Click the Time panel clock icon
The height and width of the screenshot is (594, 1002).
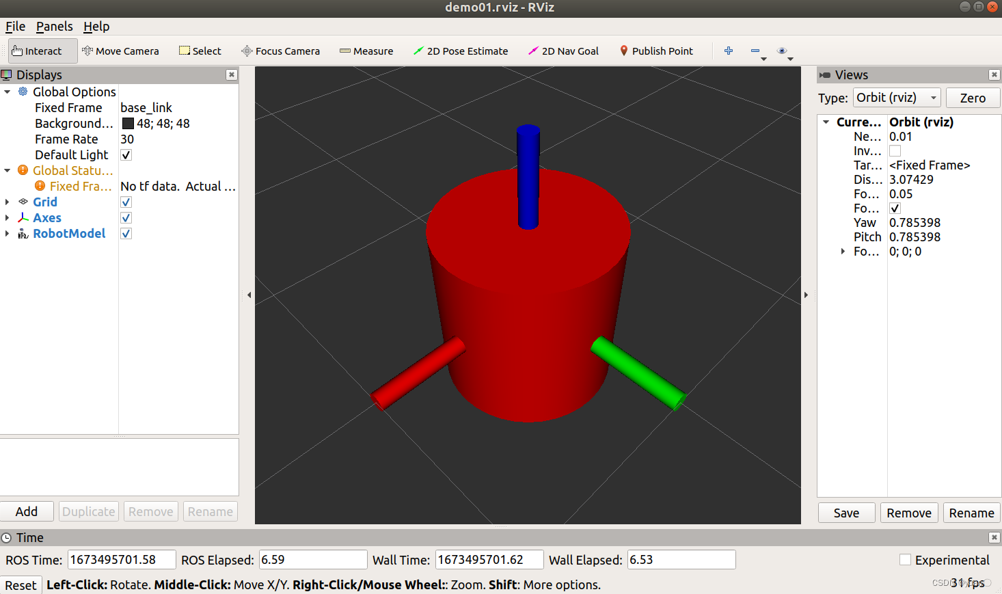[x=7, y=538]
